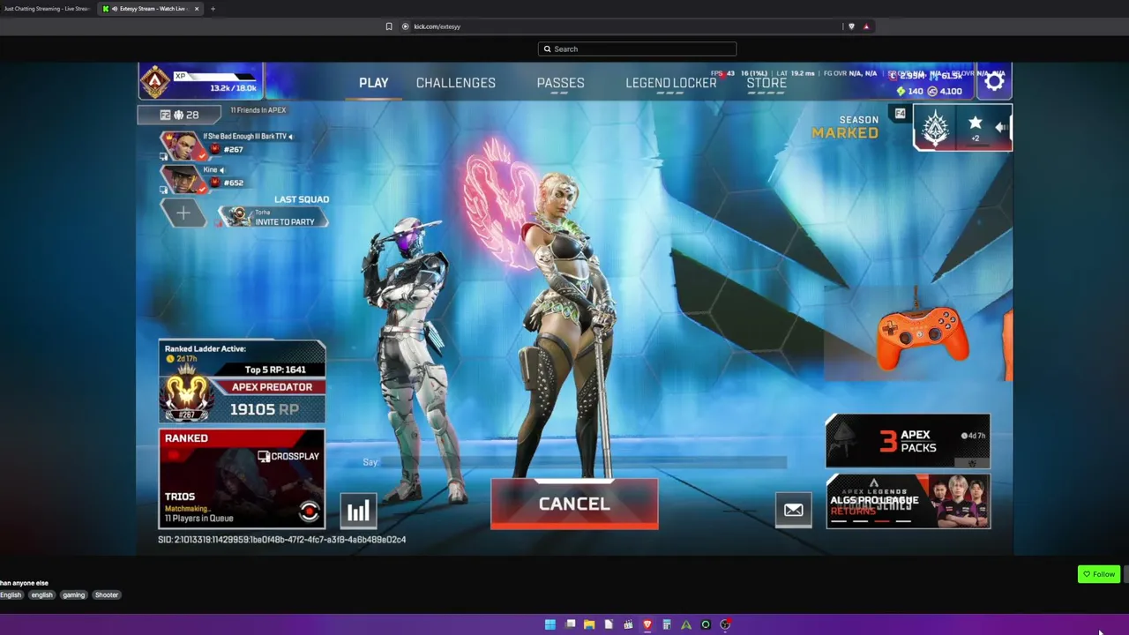Open the Ranked Trios game mode selector
This screenshot has width=1129, height=635.
tap(242, 479)
